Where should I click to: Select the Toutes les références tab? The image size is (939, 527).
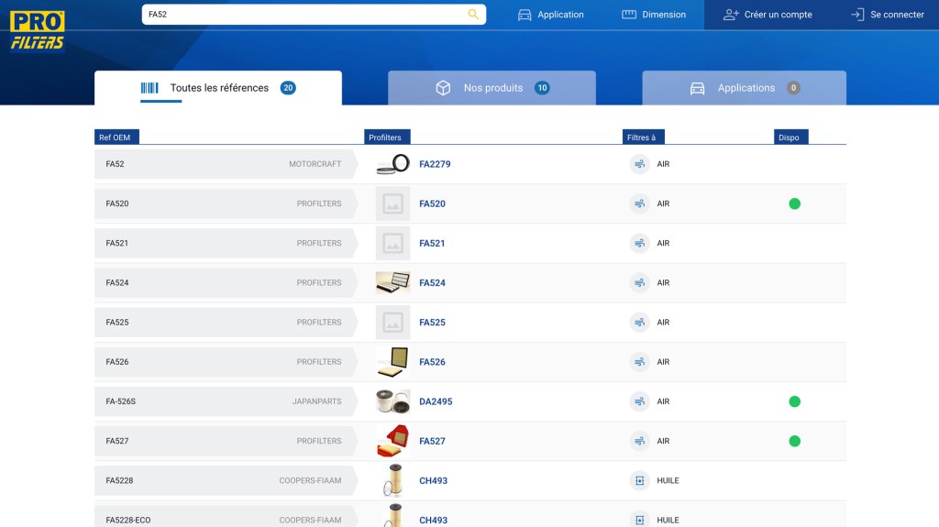click(x=218, y=88)
